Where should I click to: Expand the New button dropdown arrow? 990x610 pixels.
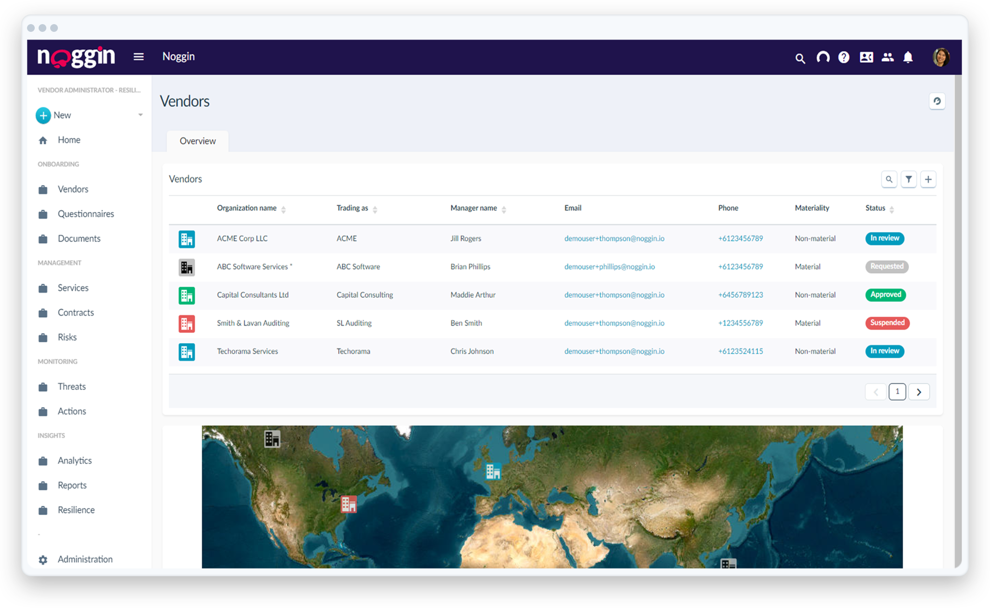(x=140, y=115)
